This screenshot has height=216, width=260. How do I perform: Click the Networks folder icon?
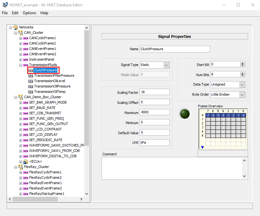point(15,27)
